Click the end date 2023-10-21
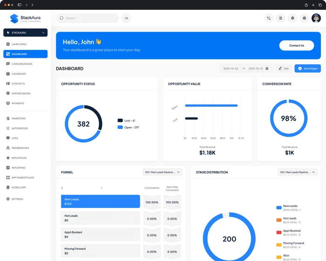Viewport: 326px width, 261px height. pyautogui.click(x=256, y=69)
